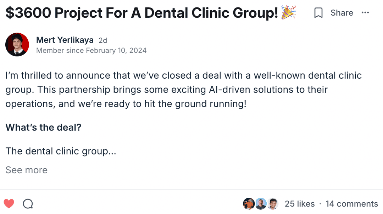Open the $3600 Project post title

point(142,13)
